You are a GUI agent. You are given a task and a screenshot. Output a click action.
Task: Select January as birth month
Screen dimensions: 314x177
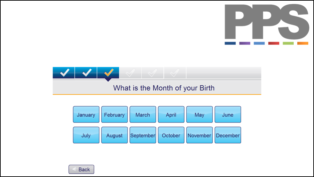tap(86, 114)
